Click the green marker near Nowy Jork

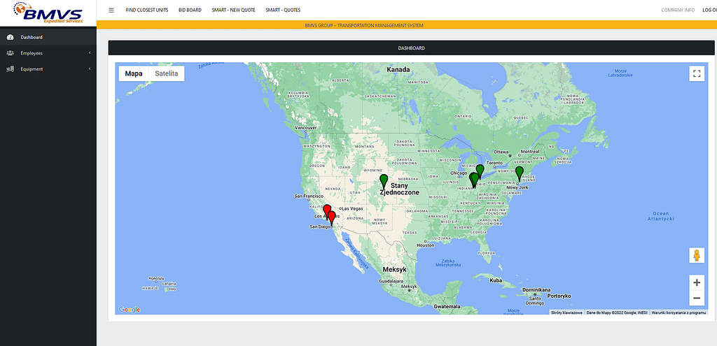click(520, 172)
